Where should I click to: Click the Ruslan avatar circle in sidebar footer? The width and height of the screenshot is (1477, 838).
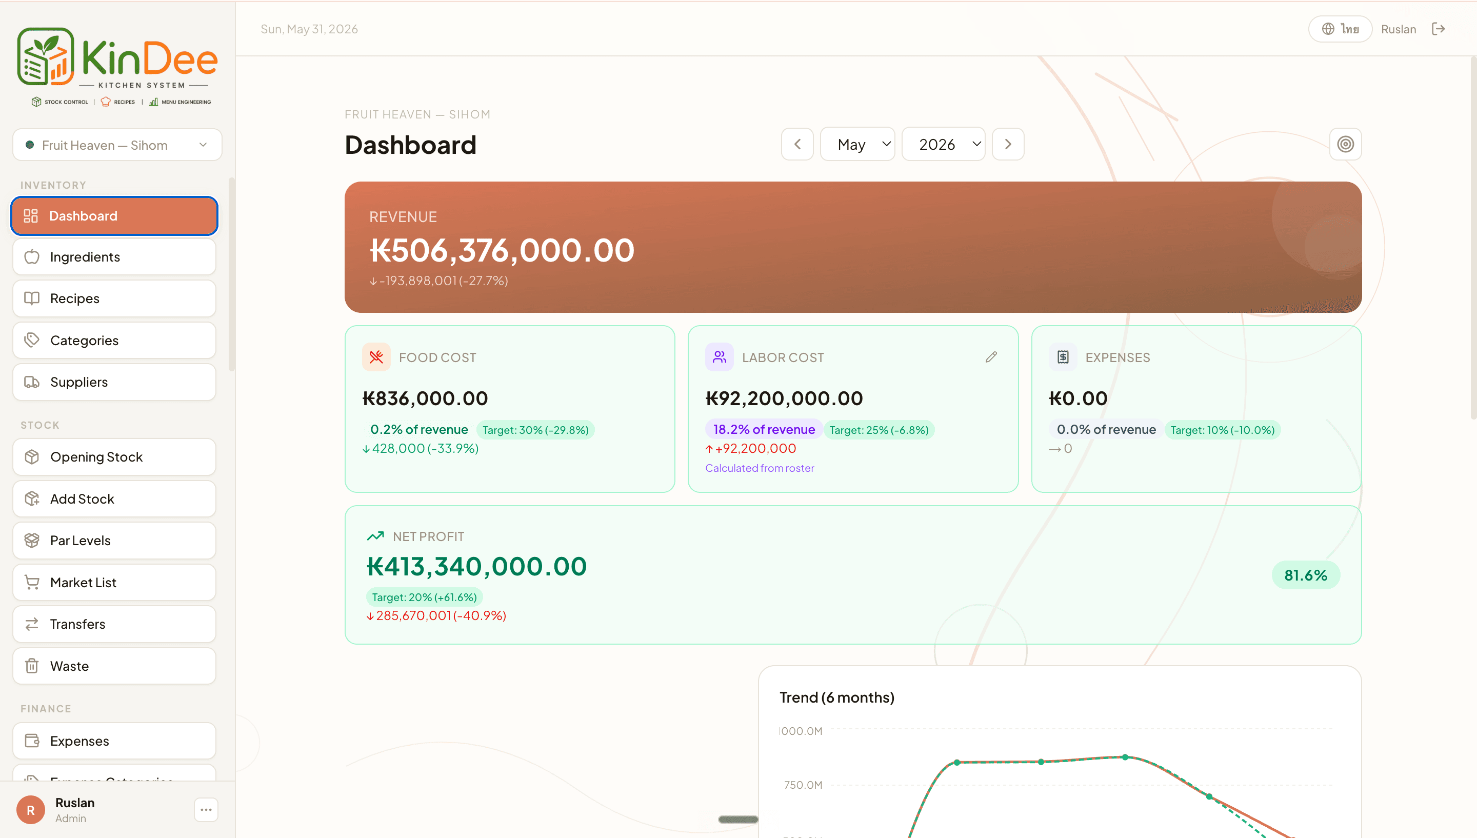(x=30, y=810)
